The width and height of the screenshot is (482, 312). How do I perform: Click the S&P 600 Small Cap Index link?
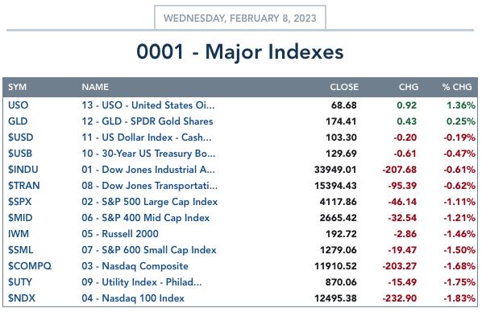point(149,250)
